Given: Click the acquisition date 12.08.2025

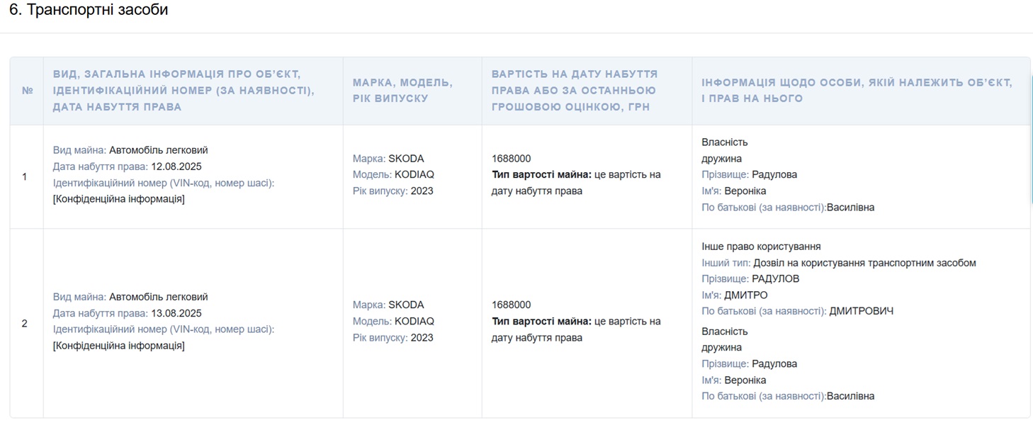Looking at the screenshot, I should click(x=176, y=166).
